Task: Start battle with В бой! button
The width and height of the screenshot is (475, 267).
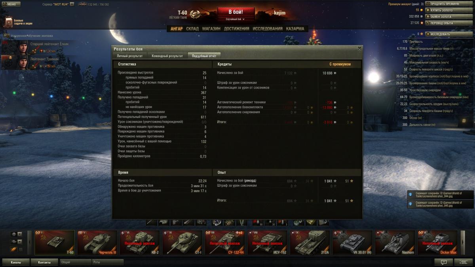Action: pos(236,11)
